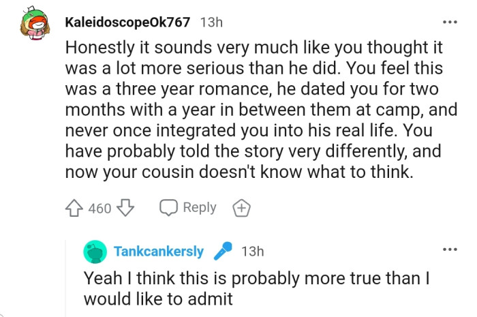Visit the Tankcankersly username profile link

point(159,252)
